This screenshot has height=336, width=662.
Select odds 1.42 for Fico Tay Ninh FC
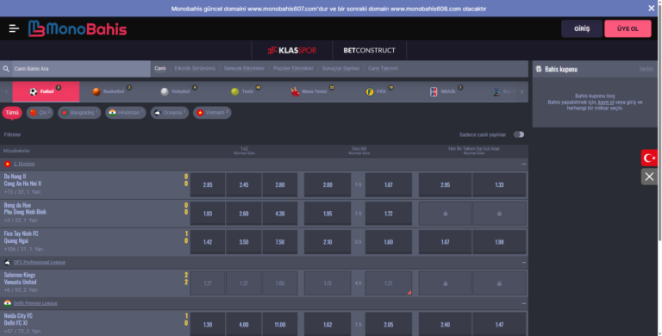tap(207, 242)
